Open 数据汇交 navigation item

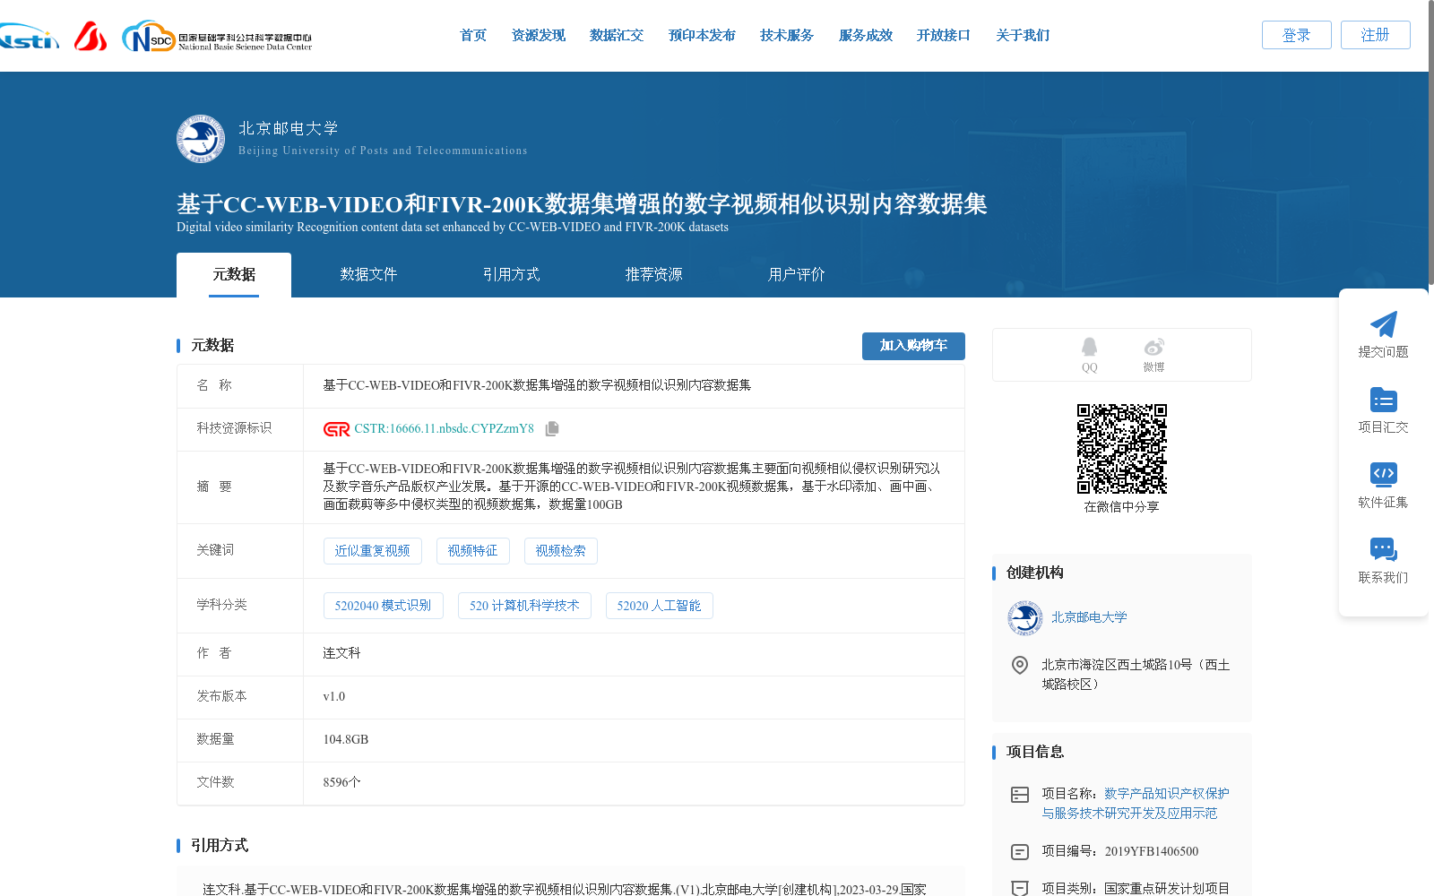coord(617,36)
